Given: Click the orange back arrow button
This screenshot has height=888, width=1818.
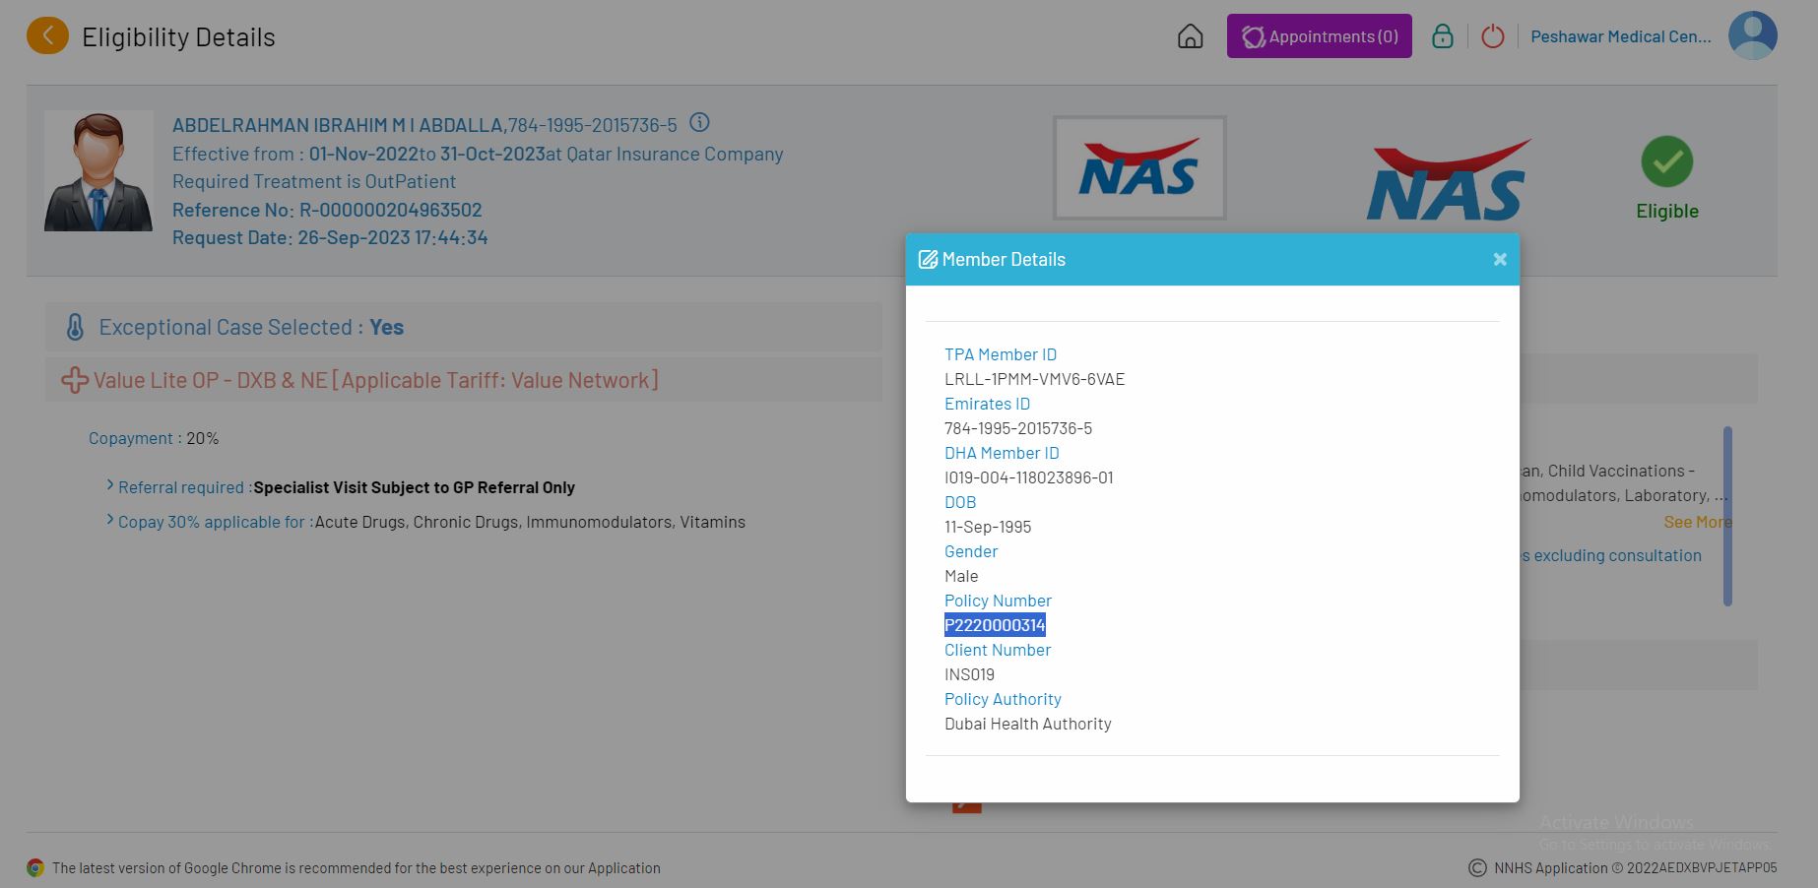Looking at the screenshot, I should [x=47, y=36].
